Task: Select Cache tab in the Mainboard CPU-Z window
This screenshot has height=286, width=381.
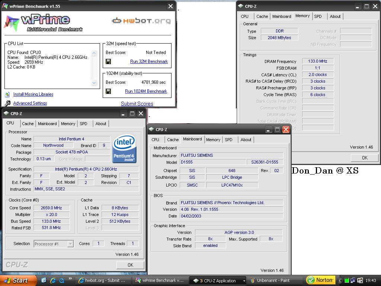Action: point(173,140)
